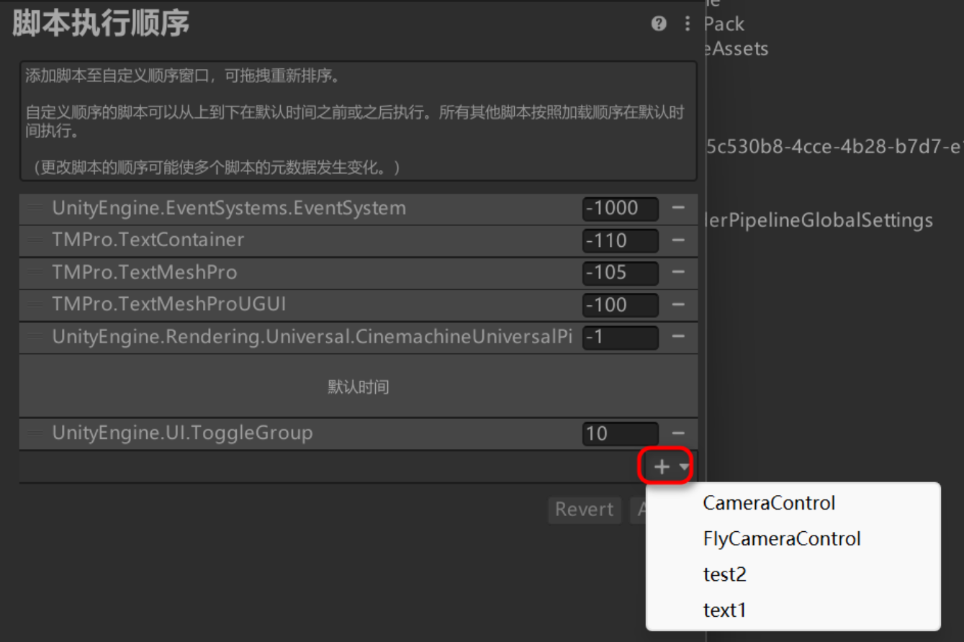This screenshot has height=642, width=964.
Task: Click the order value field showing 10
Action: pos(621,433)
